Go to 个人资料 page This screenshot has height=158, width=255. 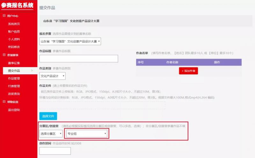pos(14,39)
